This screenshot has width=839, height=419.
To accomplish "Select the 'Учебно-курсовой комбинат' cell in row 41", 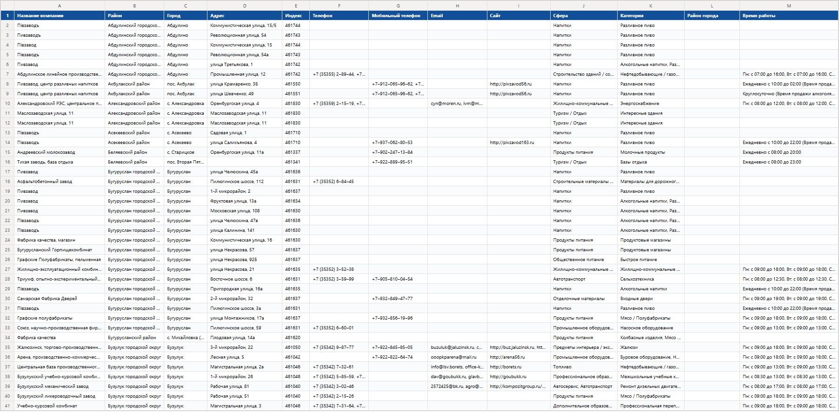I will click(x=60, y=406).
